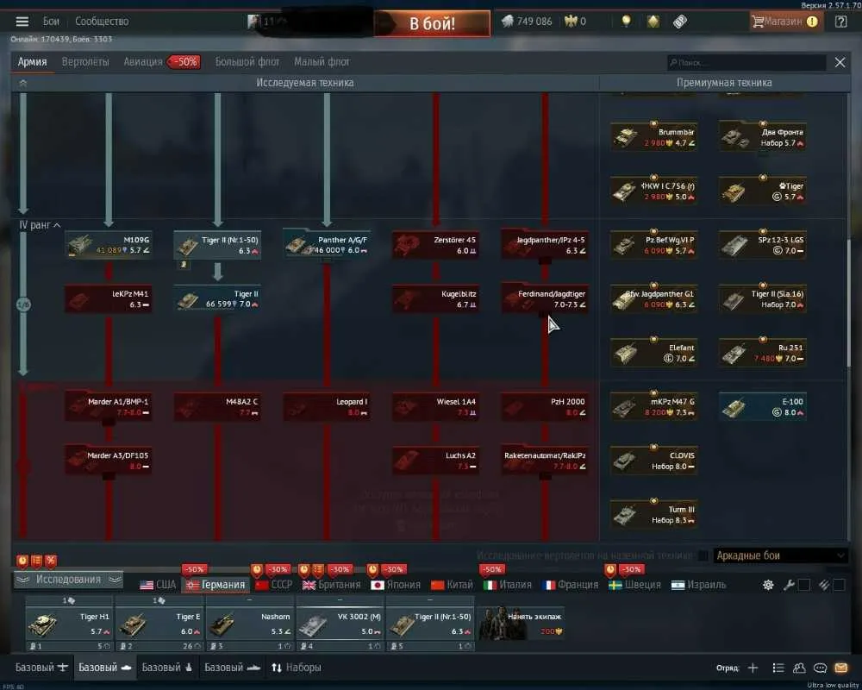This screenshot has width=862, height=690.
Task: Add squad member with plus icon
Action: (753, 668)
